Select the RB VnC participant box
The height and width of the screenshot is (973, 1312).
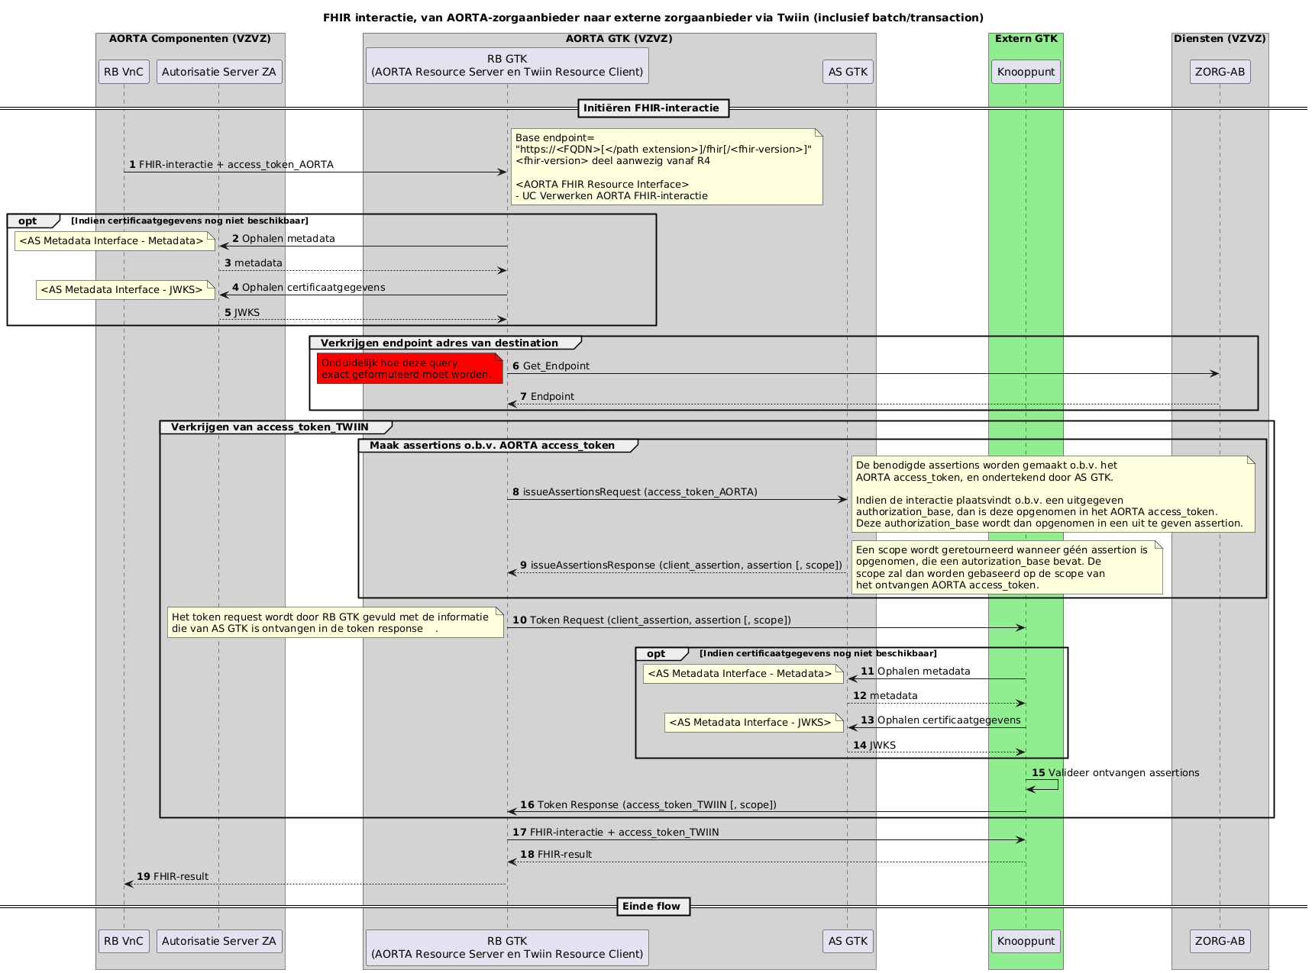click(123, 72)
